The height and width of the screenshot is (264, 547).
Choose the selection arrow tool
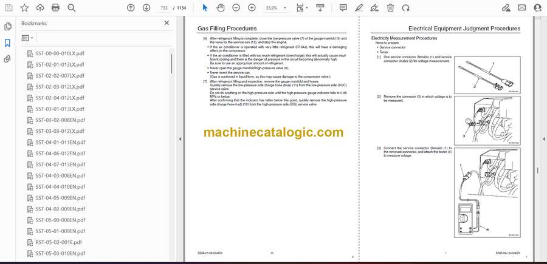pyautogui.click(x=205, y=8)
